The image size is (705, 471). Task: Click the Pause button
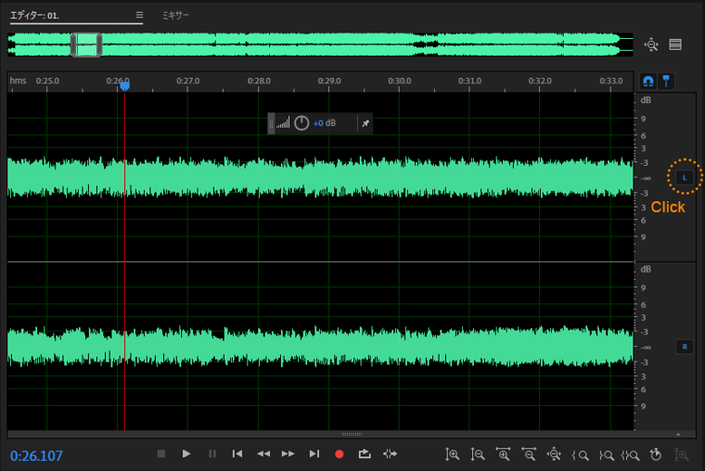pos(212,454)
